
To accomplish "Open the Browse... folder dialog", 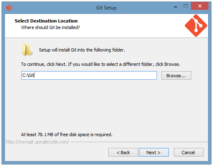I will [x=176, y=76].
